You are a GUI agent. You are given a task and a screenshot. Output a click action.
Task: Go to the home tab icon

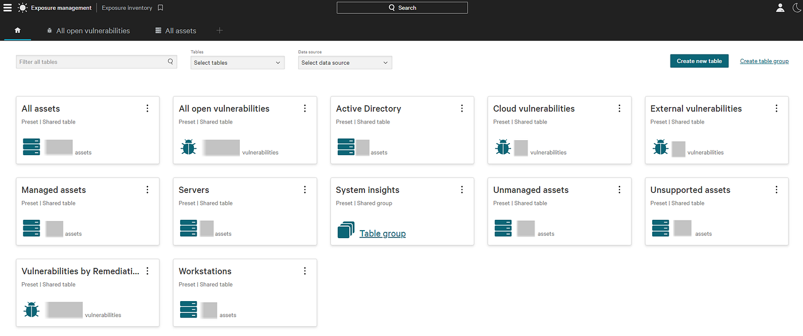tap(18, 30)
